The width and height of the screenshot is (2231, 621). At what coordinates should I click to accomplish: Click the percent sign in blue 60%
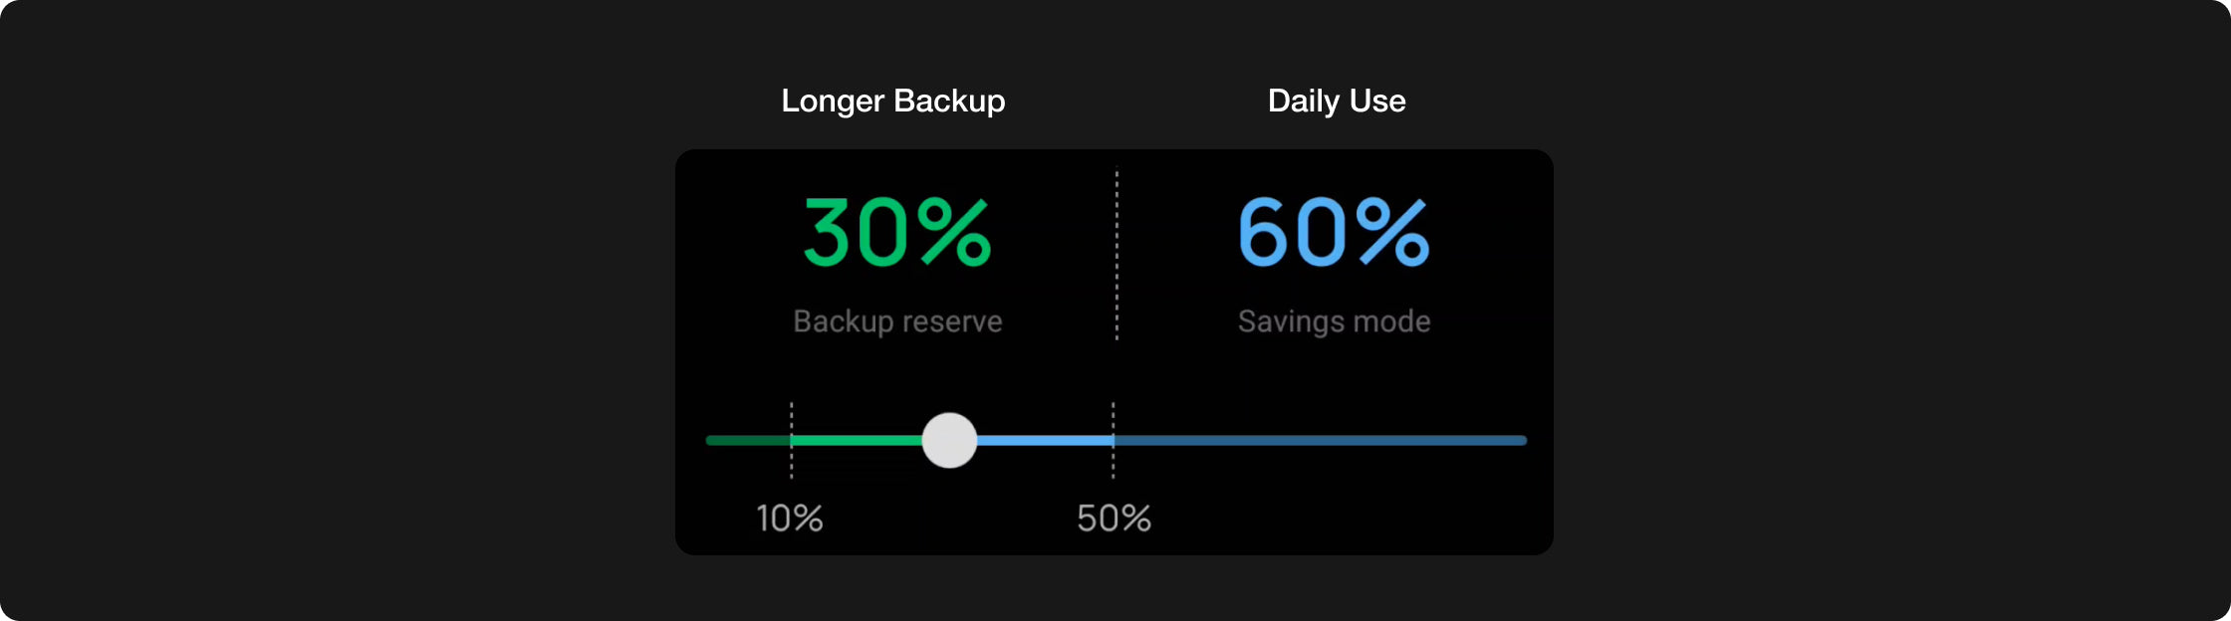tap(1392, 233)
